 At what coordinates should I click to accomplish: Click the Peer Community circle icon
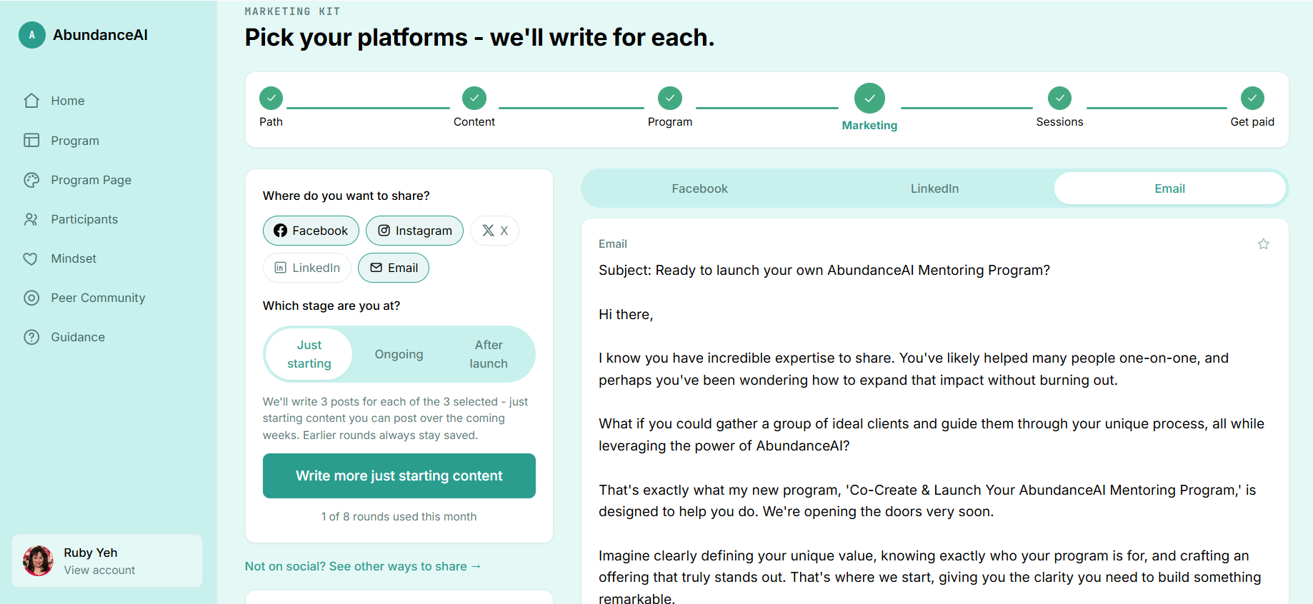pyautogui.click(x=31, y=298)
